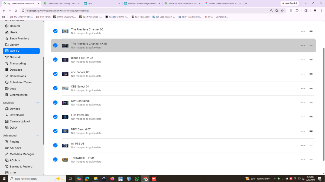
Task: Open Library folder icon in sidebar
Action: [x=7, y=45]
